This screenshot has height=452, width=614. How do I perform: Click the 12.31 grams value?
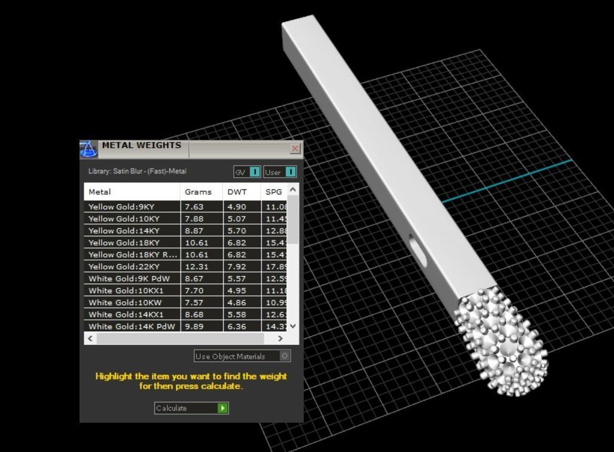coord(197,266)
